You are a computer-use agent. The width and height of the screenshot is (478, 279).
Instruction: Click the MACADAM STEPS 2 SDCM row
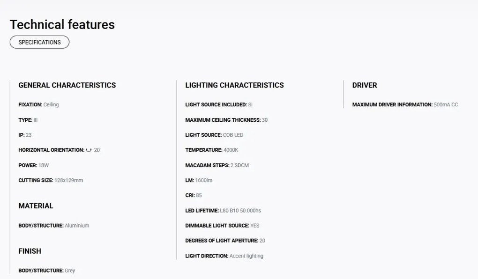pyautogui.click(x=217, y=165)
